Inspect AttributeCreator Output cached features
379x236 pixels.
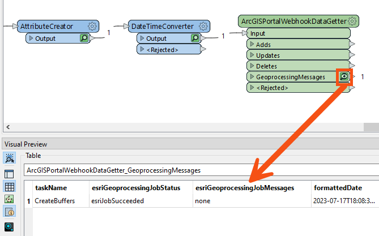(x=84, y=38)
